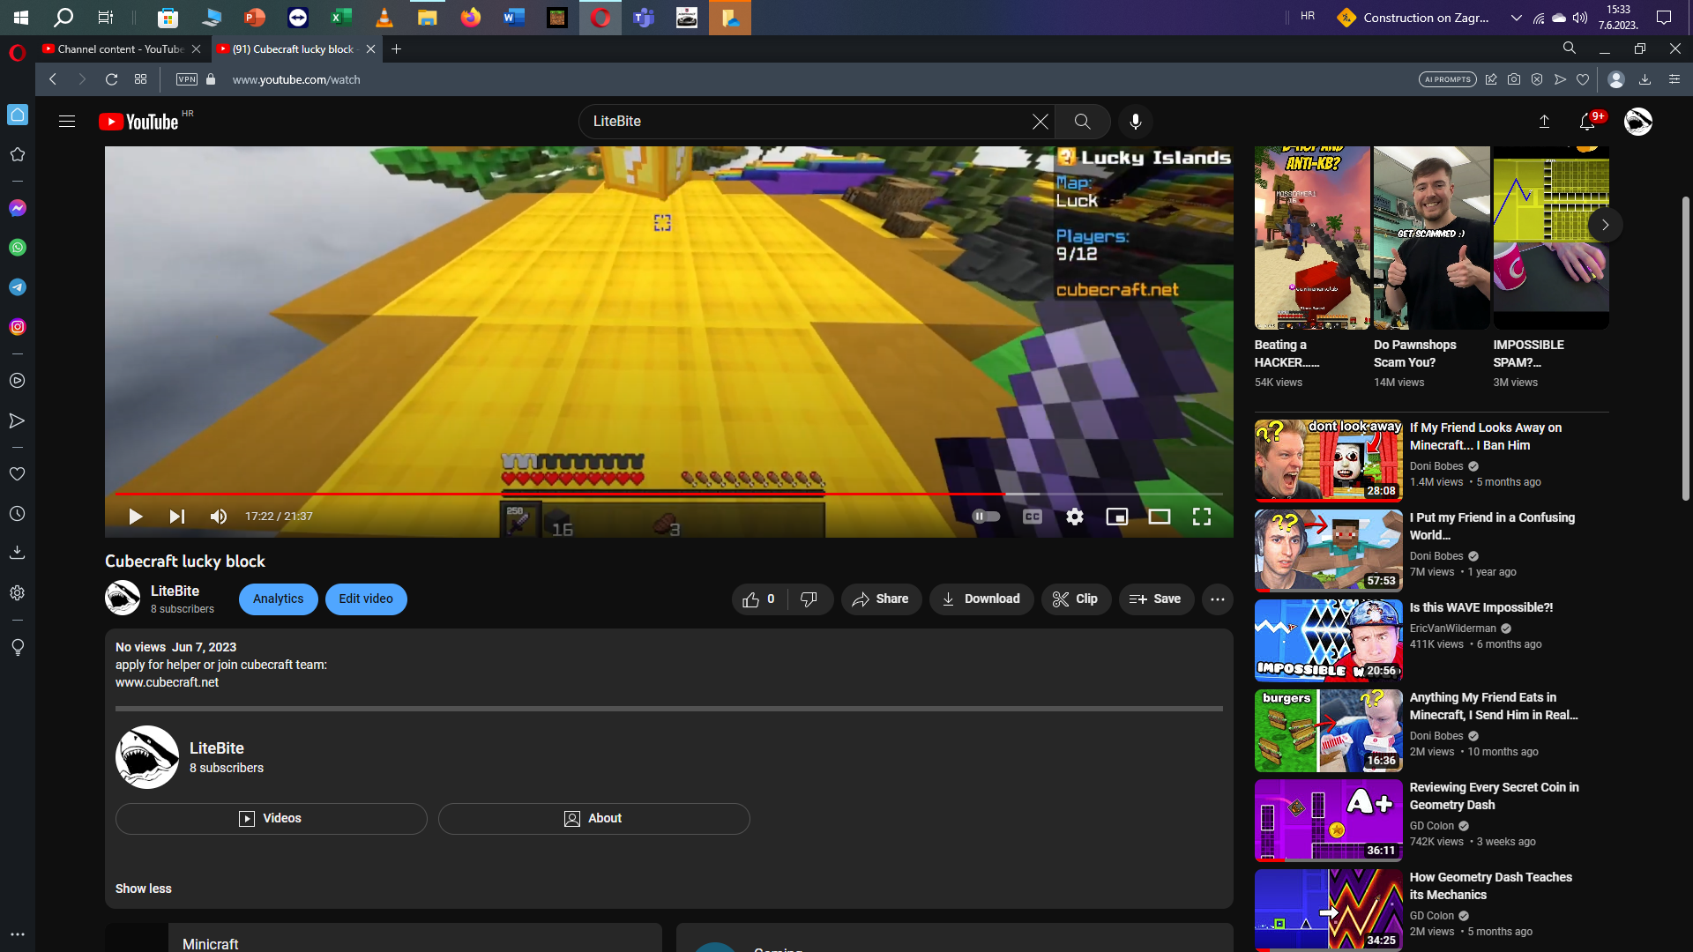Open LiteBite channel Videos
The width and height of the screenshot is (1693, 952).
[271, 819]
